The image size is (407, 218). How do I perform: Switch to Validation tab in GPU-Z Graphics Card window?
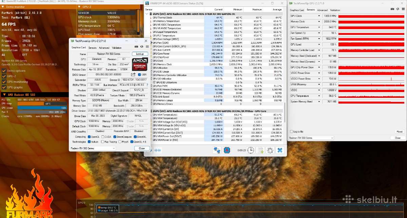(x=117, y=48)
